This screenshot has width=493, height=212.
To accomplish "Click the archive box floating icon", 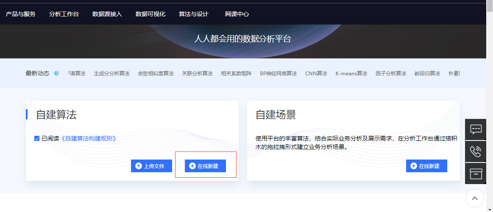I will [x=475, y=173].
